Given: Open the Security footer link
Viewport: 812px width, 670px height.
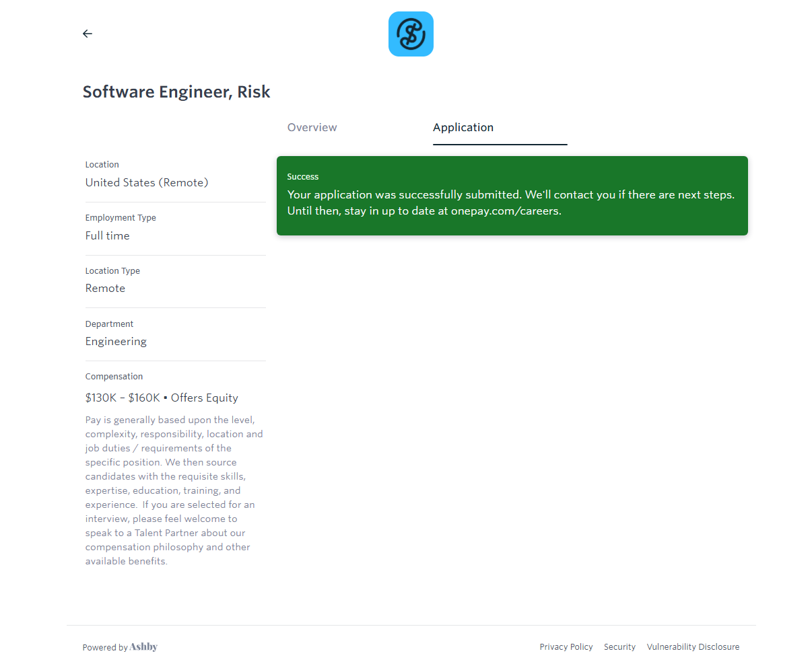Looking at the screenshot, I should point(619,647).
